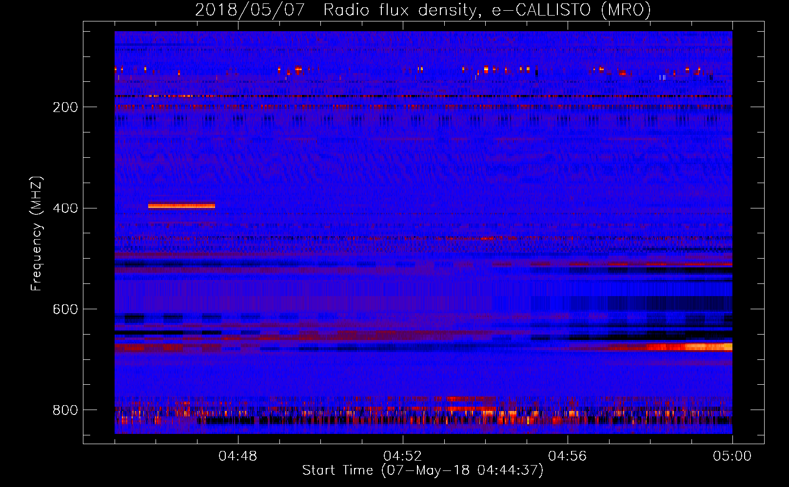
Task: Click the 600 frequency tick label
Action: click(65, 310)
